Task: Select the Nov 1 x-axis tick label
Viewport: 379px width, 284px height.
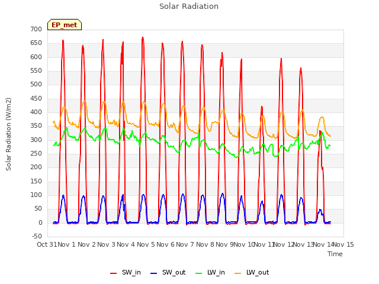Action: (x=67, y=244)
